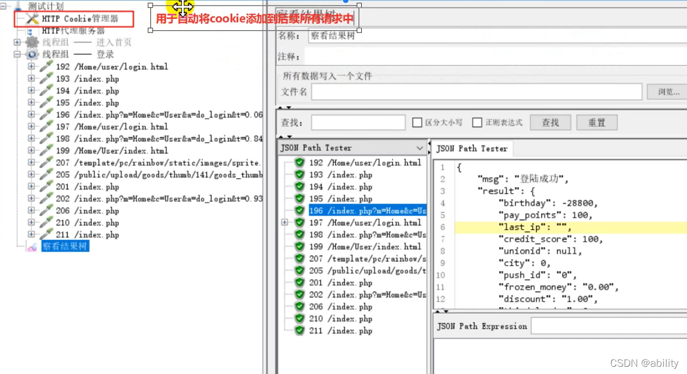Click pipette icon of 211 /index.php sampler

pos(46,235)
